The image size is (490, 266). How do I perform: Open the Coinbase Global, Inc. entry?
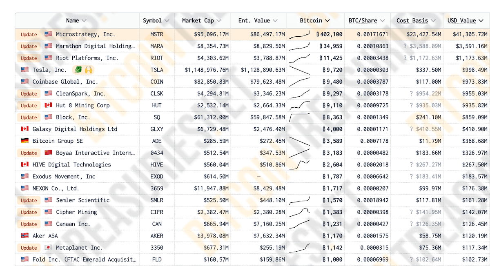(65, 82)
